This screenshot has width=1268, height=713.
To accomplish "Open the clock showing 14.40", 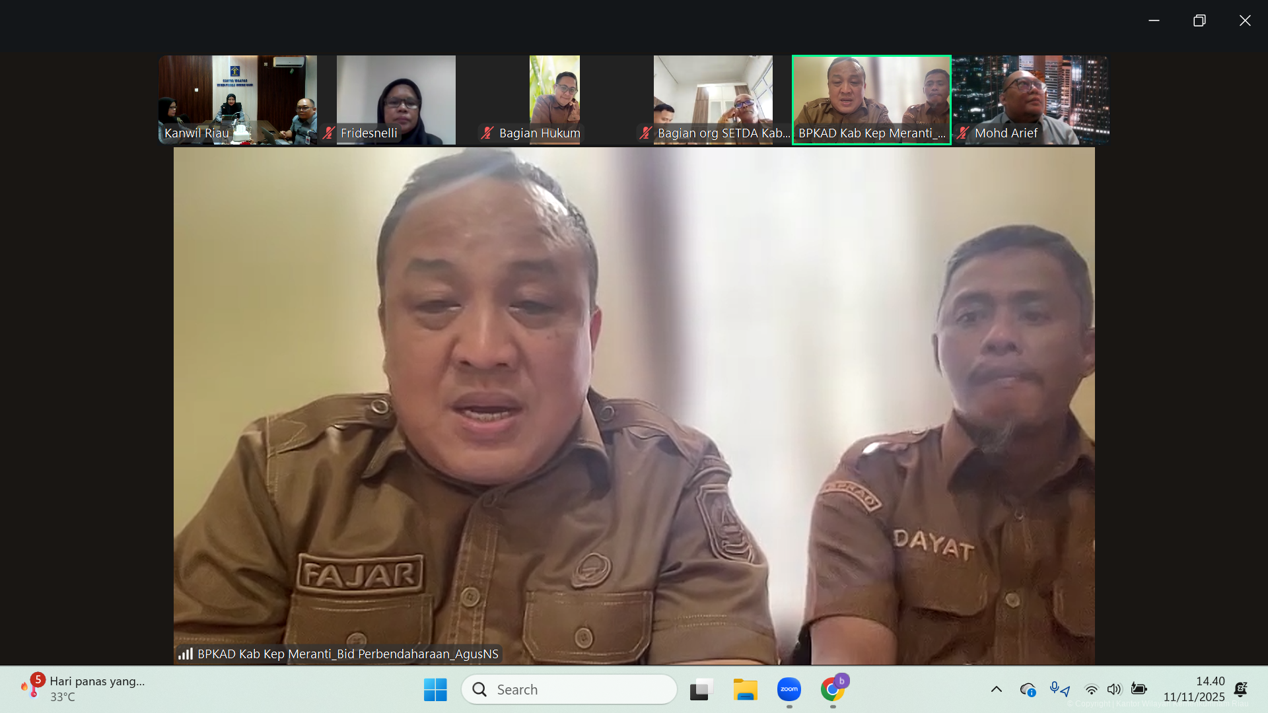I will [x=1193, y=689].
